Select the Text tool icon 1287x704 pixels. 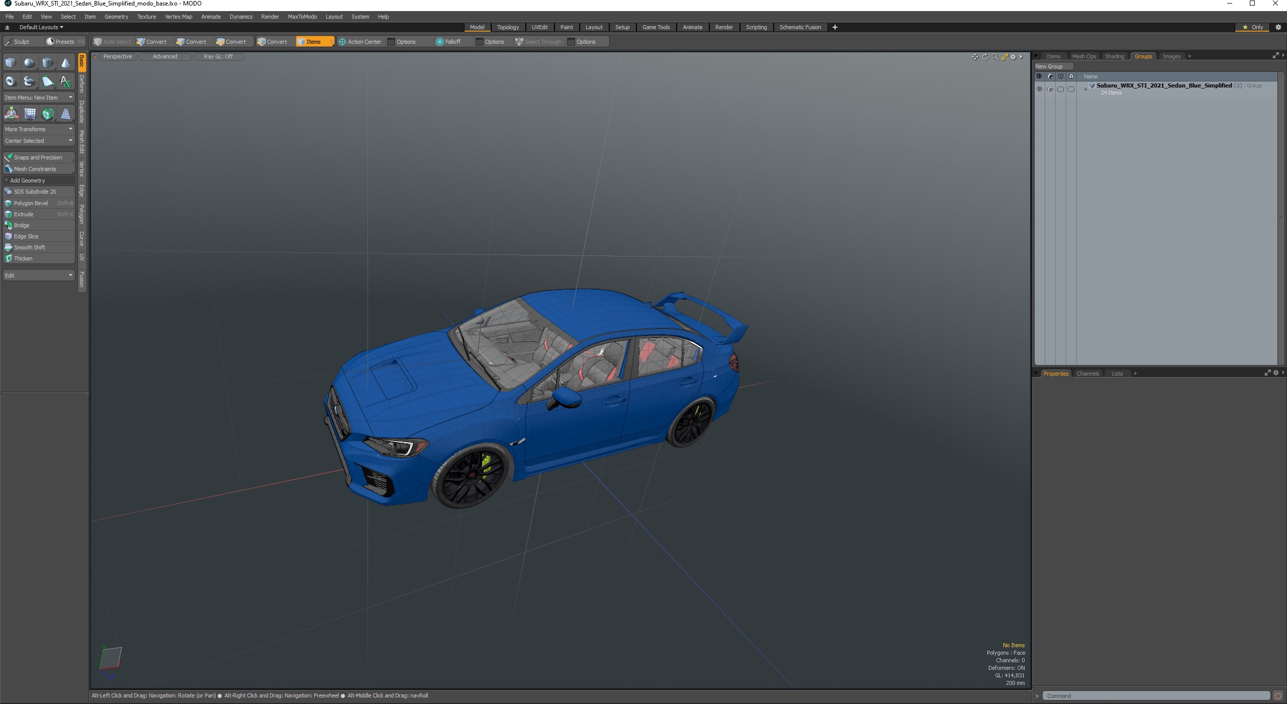point(65,81)
